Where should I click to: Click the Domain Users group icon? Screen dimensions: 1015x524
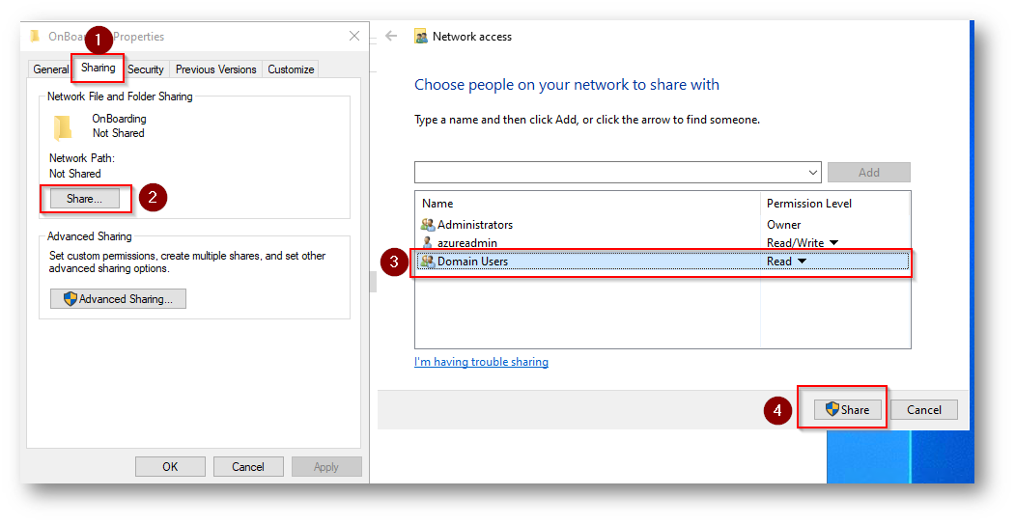[x=428, y=262]
